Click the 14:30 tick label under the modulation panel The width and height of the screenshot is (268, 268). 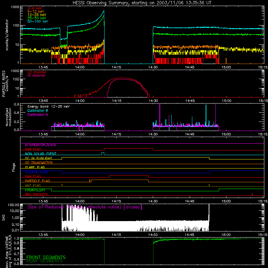[x=153, y=134]
